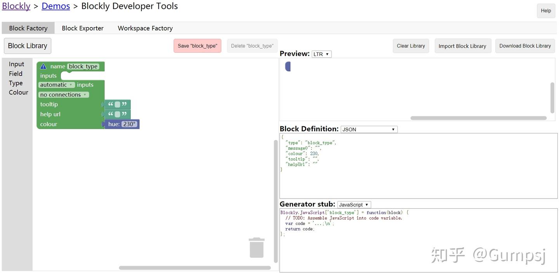Viewport: 559px width, 280px height.
Task: Open Block Definition JSON format dropdown
Action: 369,130
